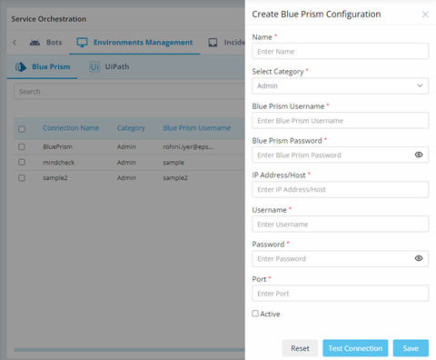Click the Reset button
Viewport: 436px width, 360px height.
300,348
